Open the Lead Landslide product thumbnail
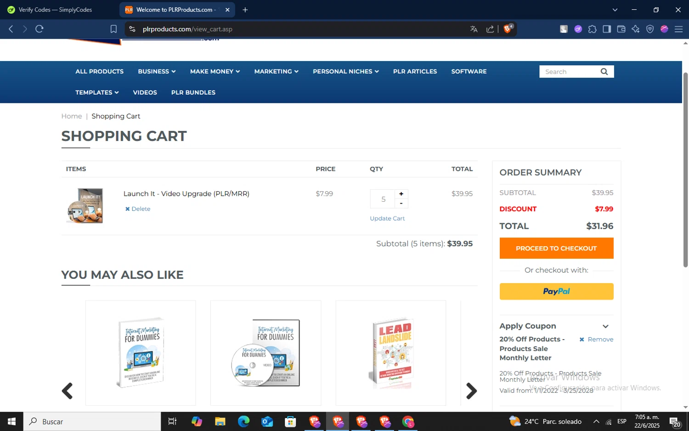The width and height of the screenshot is (689, 431). point(391,353)
